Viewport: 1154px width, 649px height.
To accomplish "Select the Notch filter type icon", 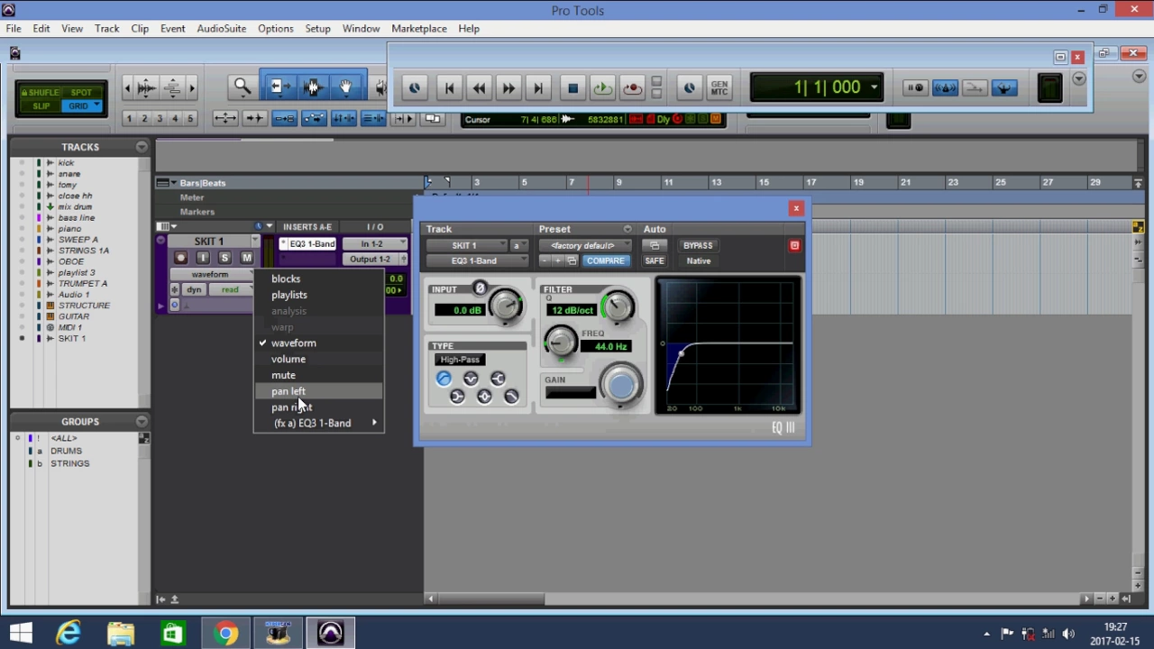I will [471, 379].
